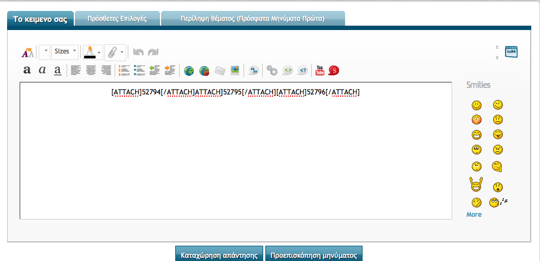
Task: Insert a link with globe icon
Action: 189,71
